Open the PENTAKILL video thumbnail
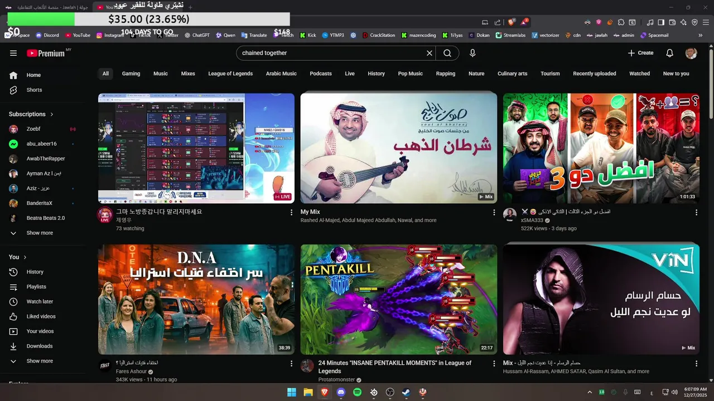The width and height of the screenshot is (714, 401). [x=399, y=299]
